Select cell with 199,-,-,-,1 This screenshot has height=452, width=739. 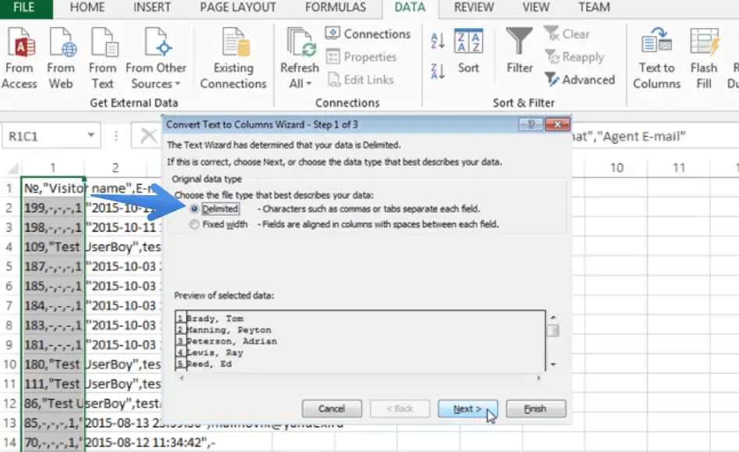pyautogui.click(x=53, y=208)
